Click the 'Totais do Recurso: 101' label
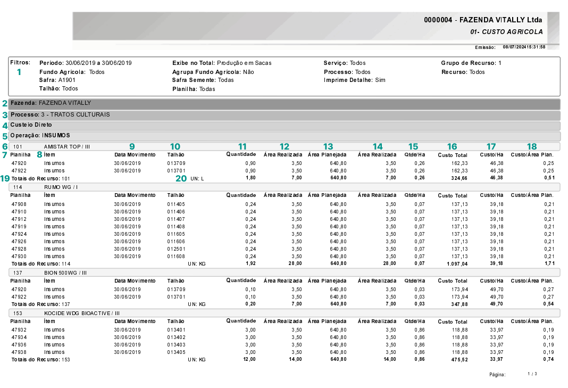Screen dimensions: 568x388 tap(40, 178)
